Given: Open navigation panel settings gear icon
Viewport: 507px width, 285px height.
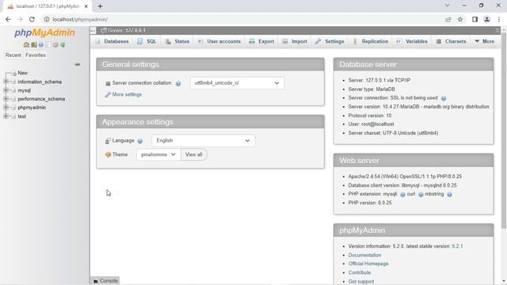Looking at the screenshot, I should click(x=55, y=45).
